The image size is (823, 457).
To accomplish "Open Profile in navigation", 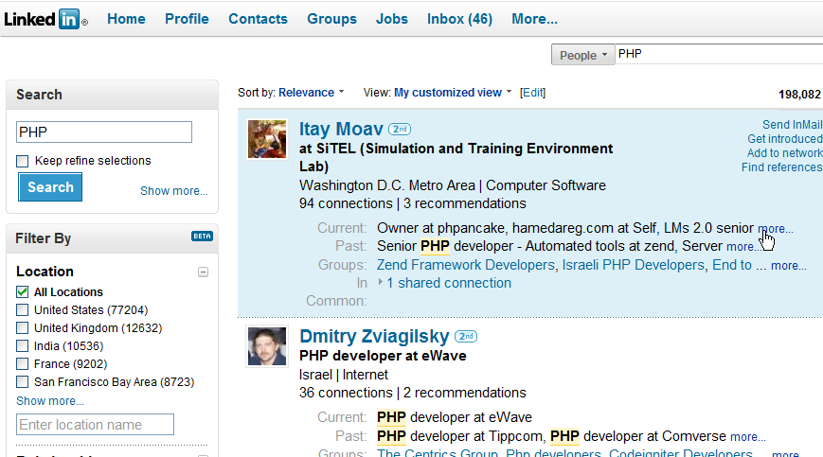I will 187,19.
